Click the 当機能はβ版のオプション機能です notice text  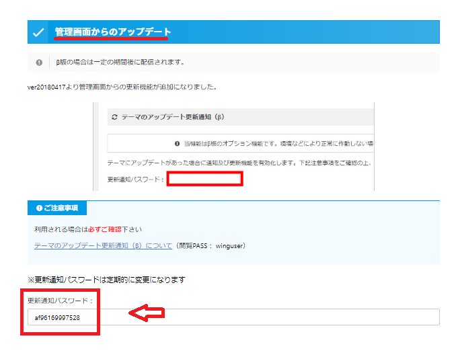278,143
